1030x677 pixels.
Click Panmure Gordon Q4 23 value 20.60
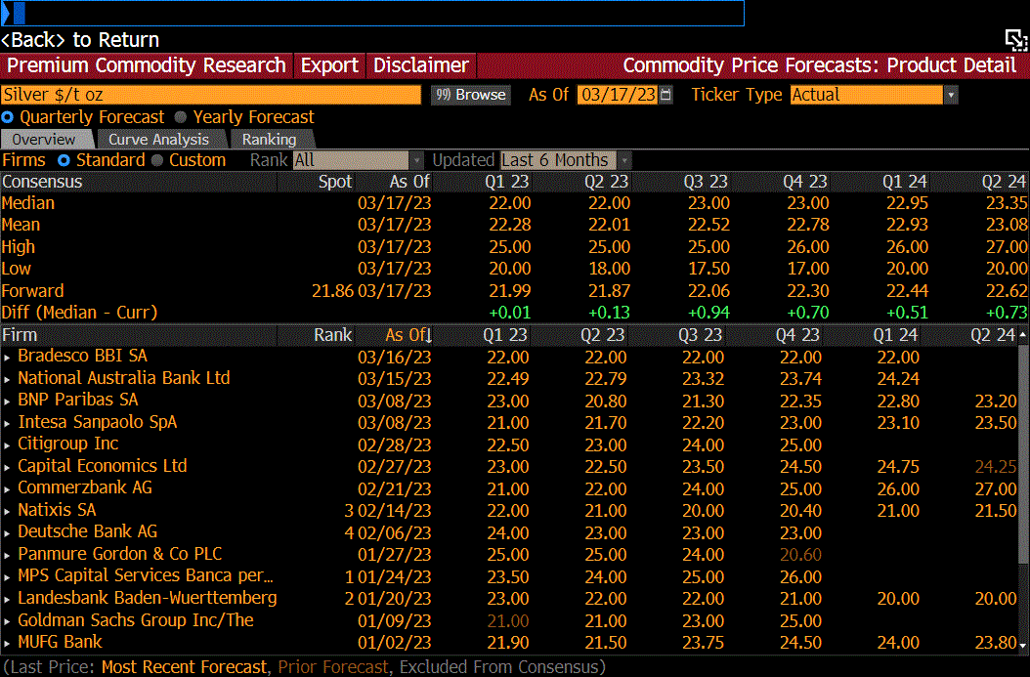click(x=800, y=556)
